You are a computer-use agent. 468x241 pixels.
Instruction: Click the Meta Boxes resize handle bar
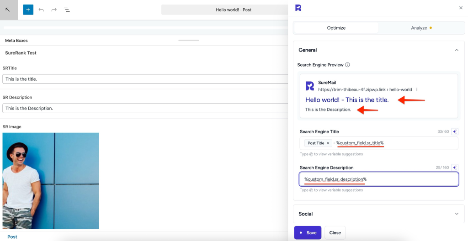189,40
